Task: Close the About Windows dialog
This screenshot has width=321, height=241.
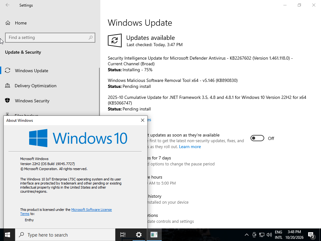Action: click(x=143, y=120)
